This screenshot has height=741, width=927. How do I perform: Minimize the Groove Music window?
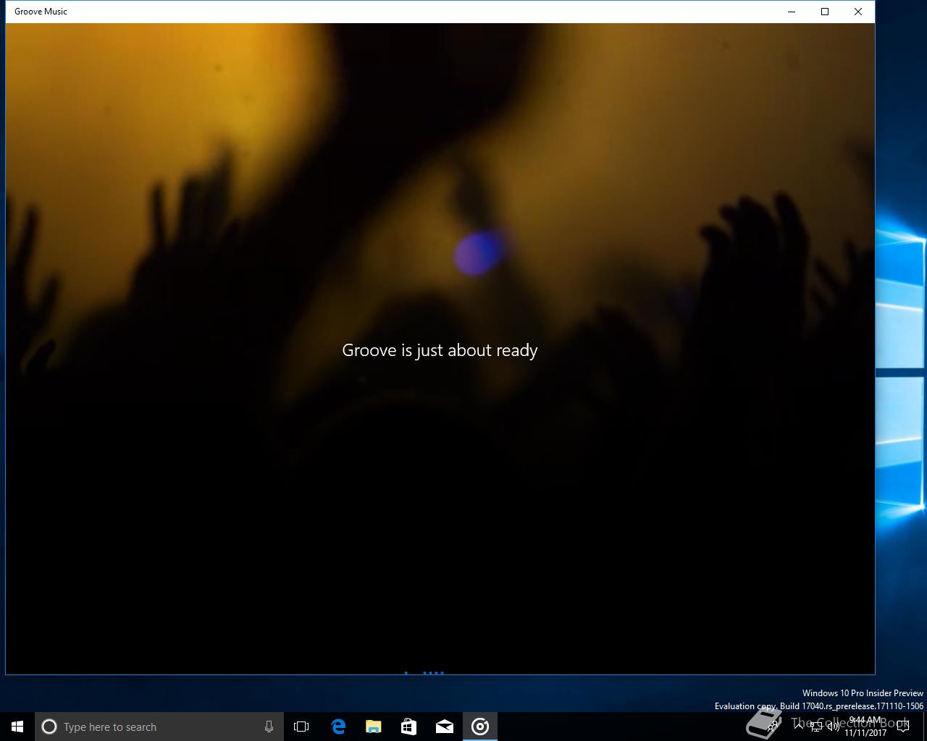792,12
